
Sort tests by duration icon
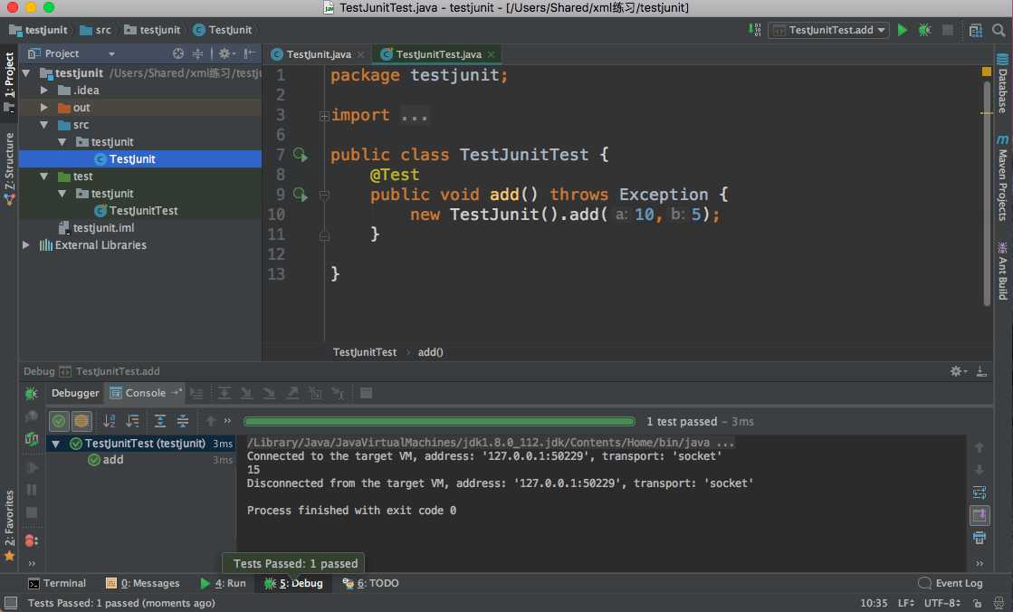click(132, 421)
